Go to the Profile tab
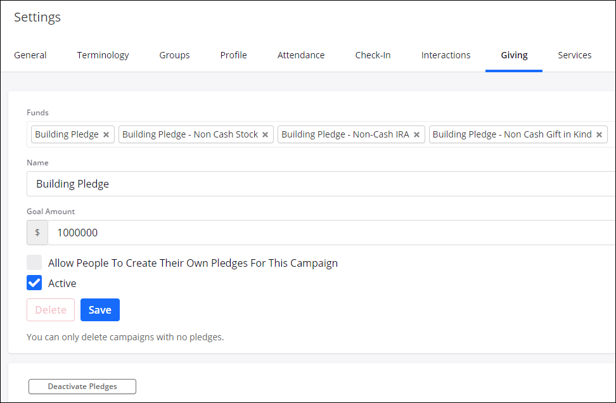Image resolution: width=616 pixels, height=403 pixels. (x=233, y=55)
